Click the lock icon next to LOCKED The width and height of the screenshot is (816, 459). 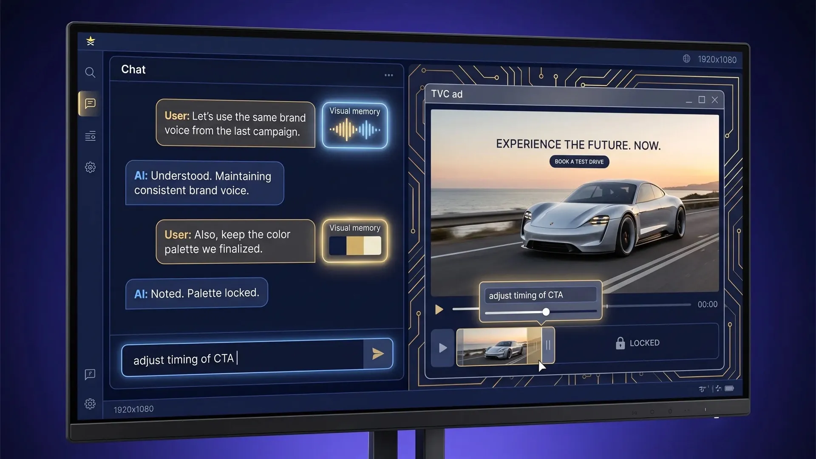point(620,343)
